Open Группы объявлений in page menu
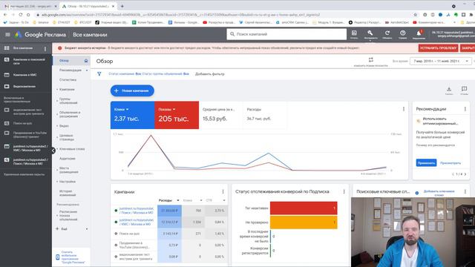The height and width of the screenshot is (267, 475). (x=68, y=101)
